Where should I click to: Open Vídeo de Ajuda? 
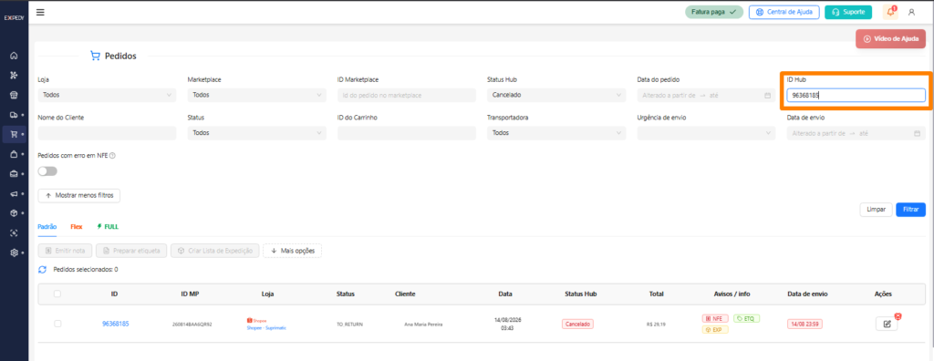tap(890, 38)
